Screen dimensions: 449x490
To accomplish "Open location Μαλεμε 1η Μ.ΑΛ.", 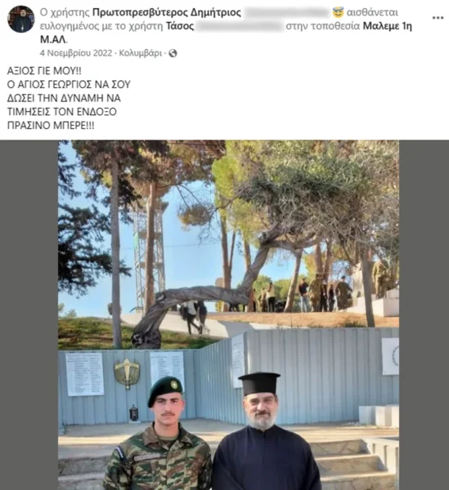I will pyautogui.click(x=226, y=33).
